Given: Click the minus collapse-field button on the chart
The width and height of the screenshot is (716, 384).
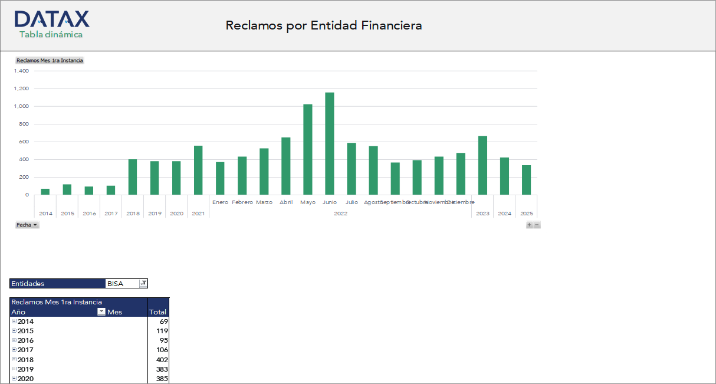Looking at the screenshot, I should coord(537,225).
